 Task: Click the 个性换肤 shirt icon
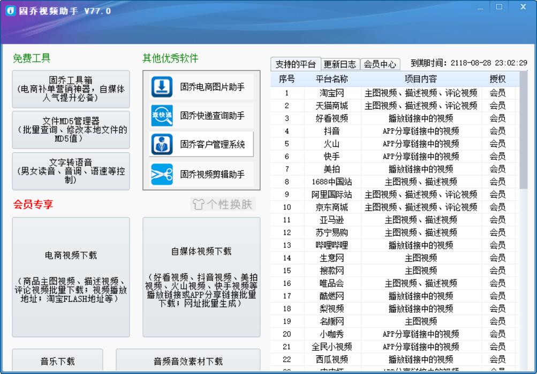click(198, 205)
